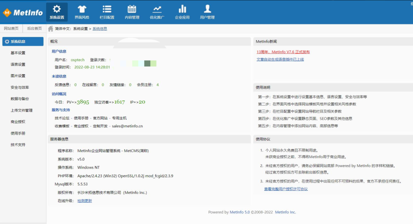
Task: Open 技术支持 sidebar item
Action: pyautogui.click(x=18, y=144)
